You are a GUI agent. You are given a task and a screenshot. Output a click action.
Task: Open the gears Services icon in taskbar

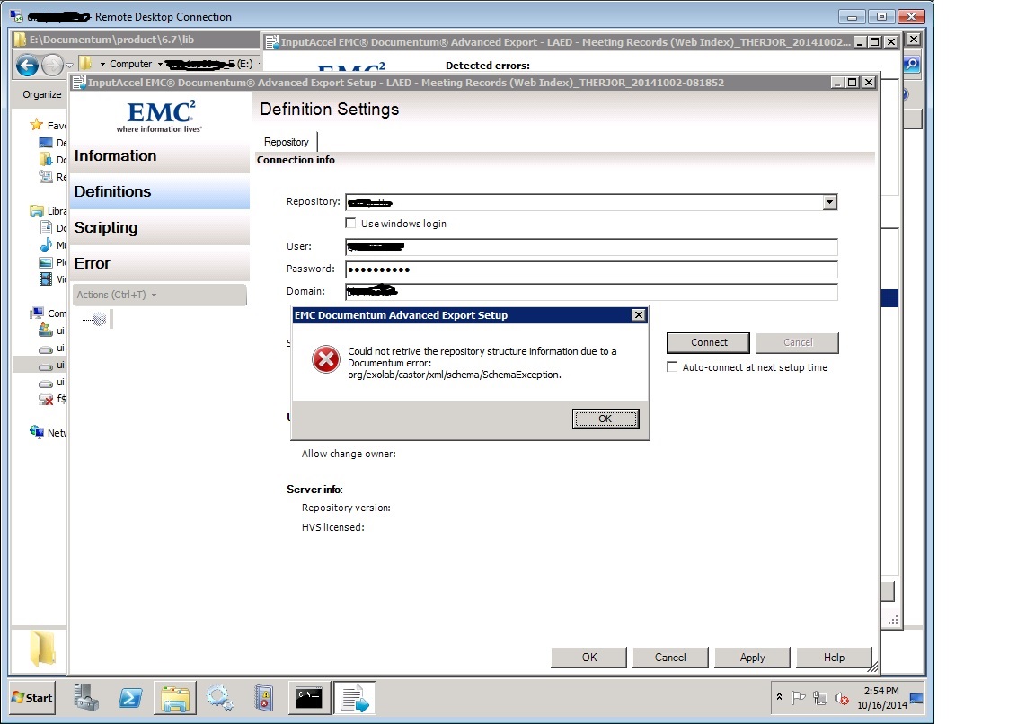pyautogui.click(x=219, y=698)
